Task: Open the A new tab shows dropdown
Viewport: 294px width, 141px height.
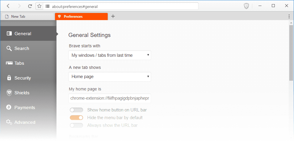Action: [110, 77]
